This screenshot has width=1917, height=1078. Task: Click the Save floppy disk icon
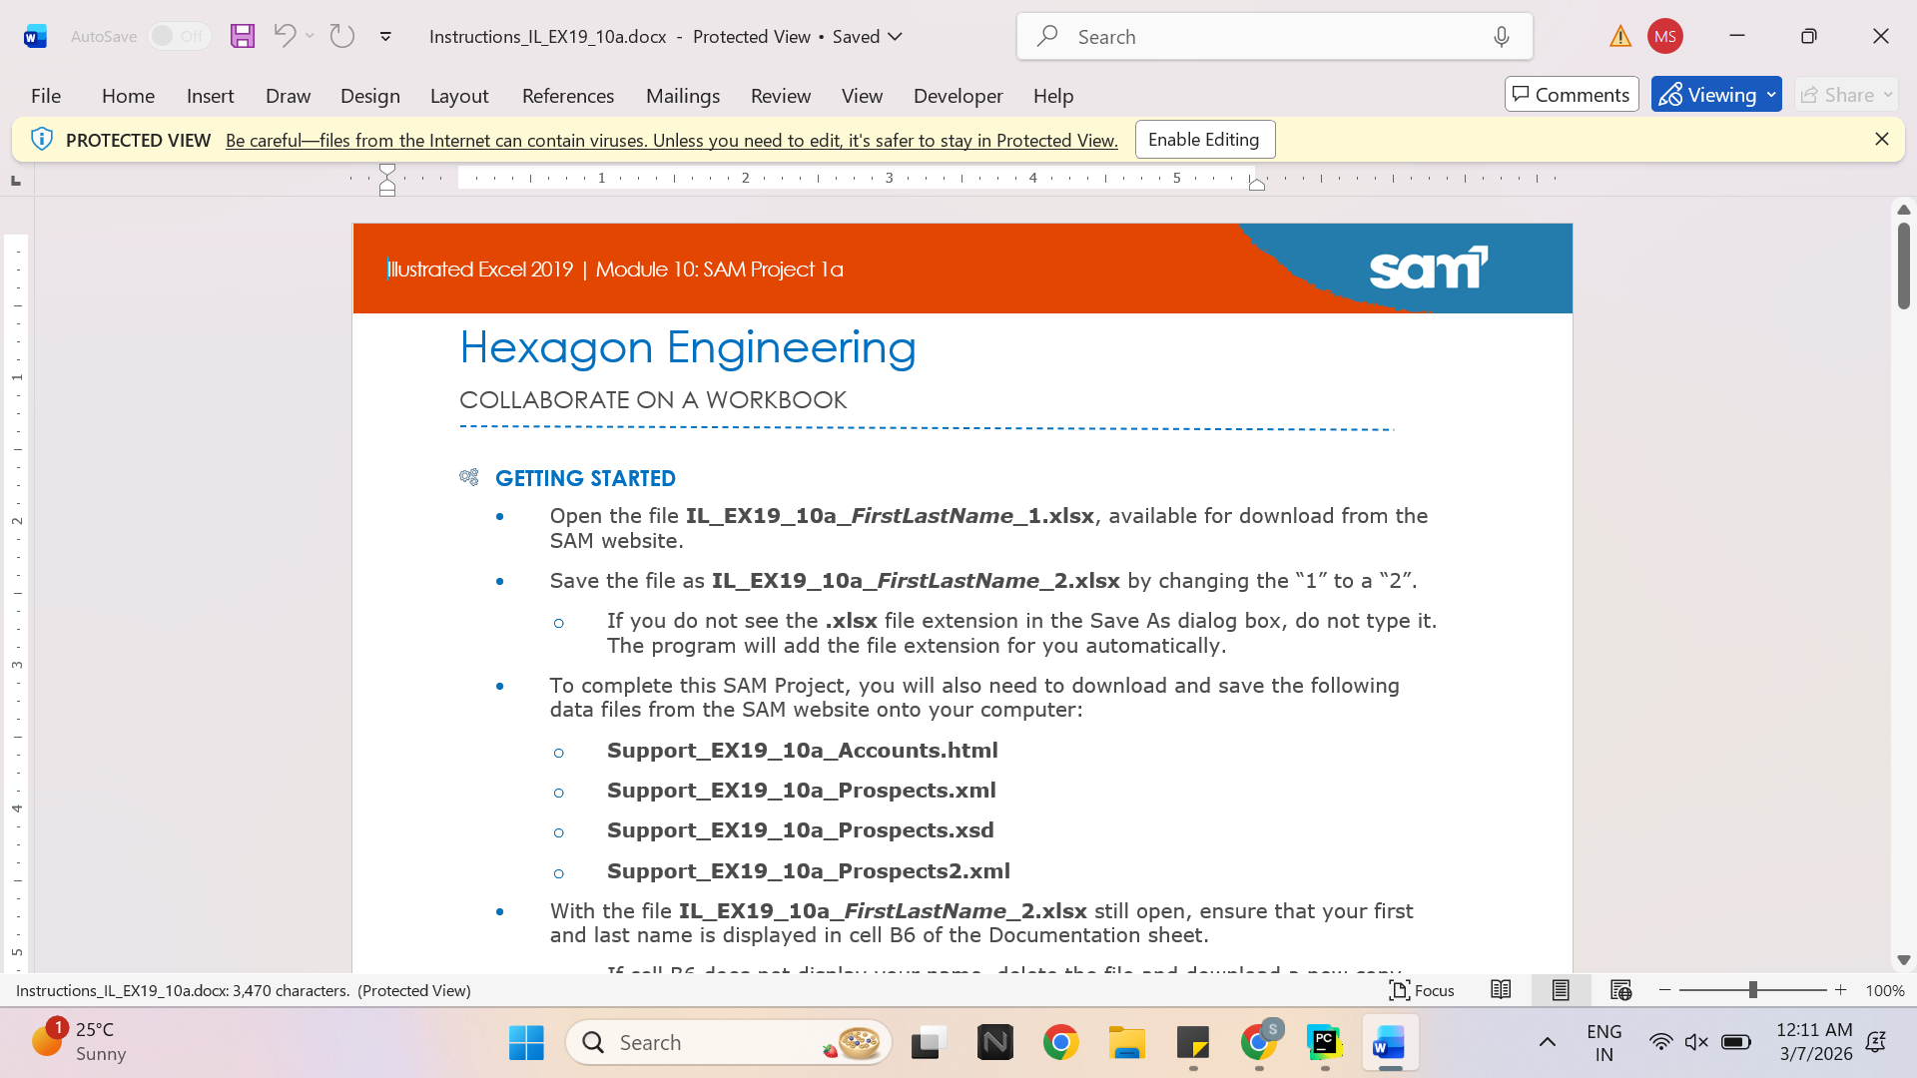click(243, 36)
